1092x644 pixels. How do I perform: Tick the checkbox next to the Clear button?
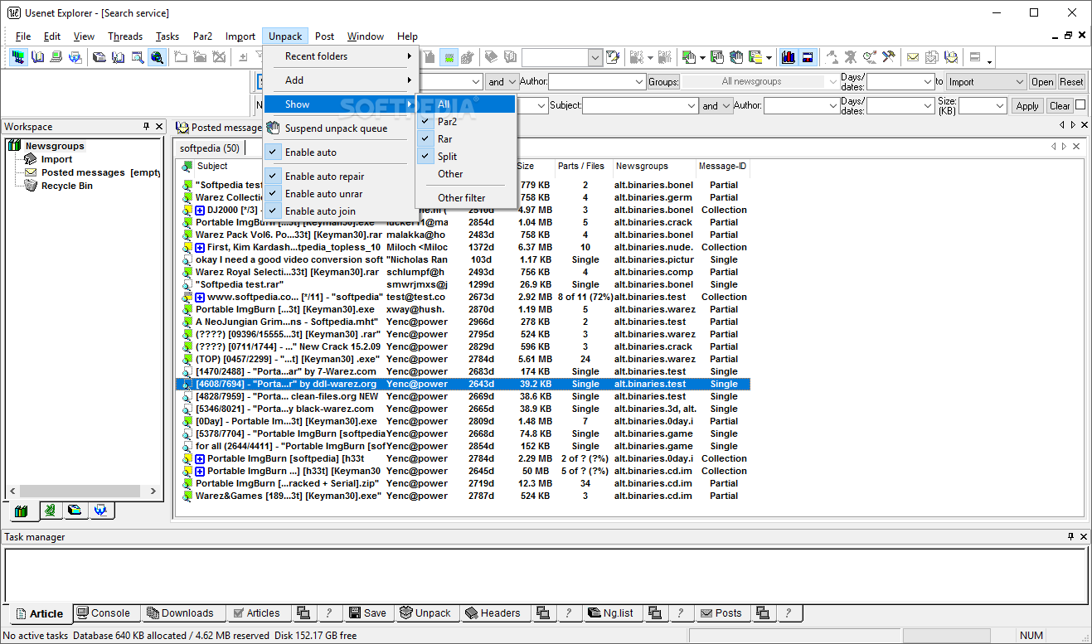[x=1080, y=105]
